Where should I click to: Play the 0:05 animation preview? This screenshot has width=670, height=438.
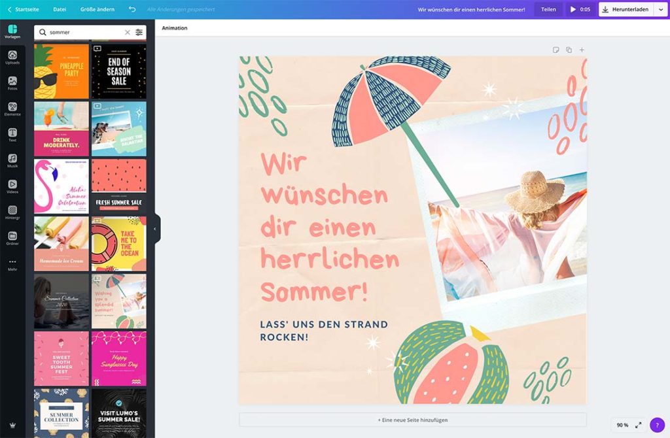580,9
